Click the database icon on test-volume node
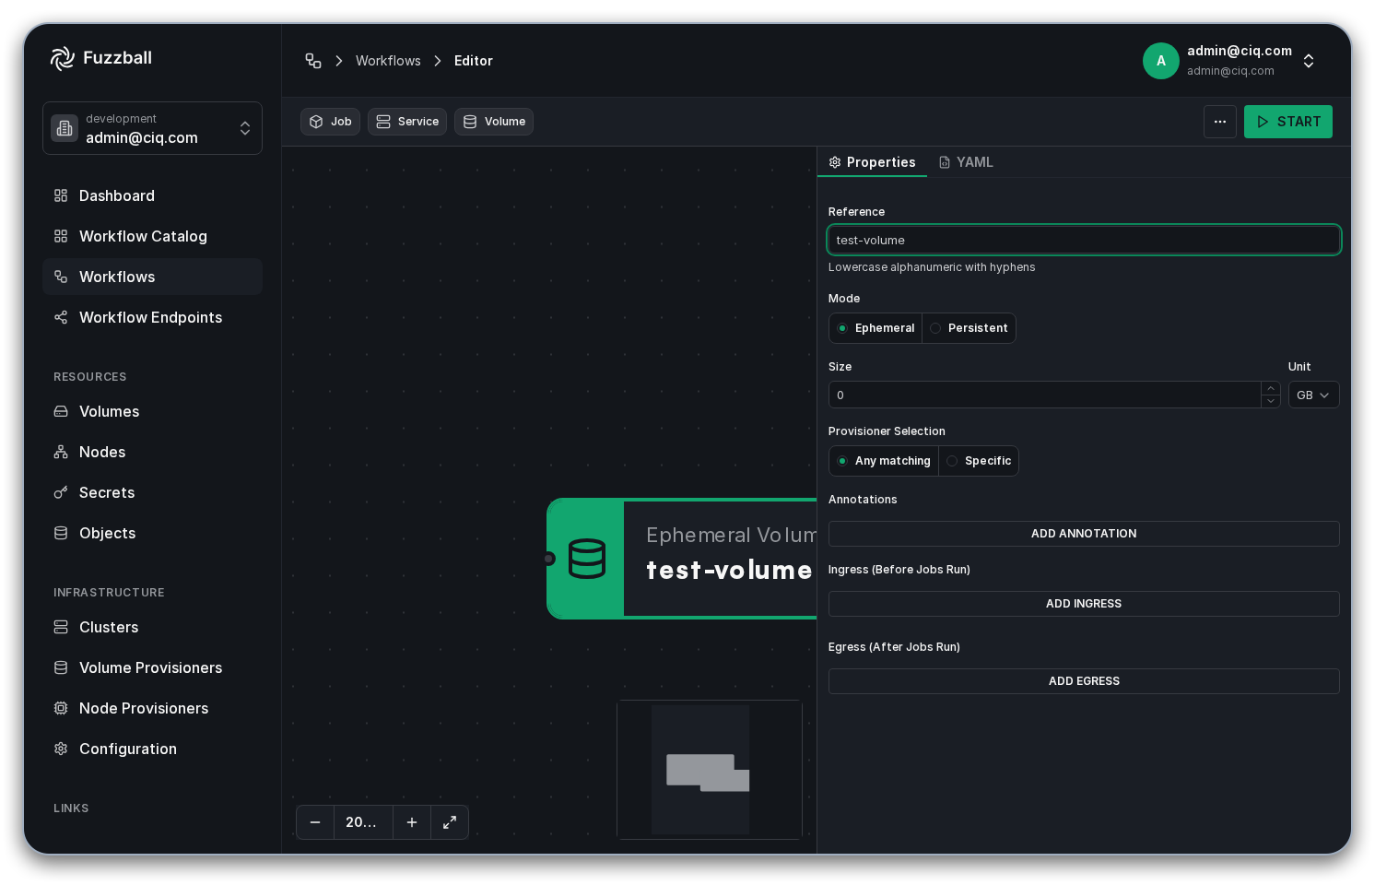The image size is (1375, 885). (x=587, y=559)
